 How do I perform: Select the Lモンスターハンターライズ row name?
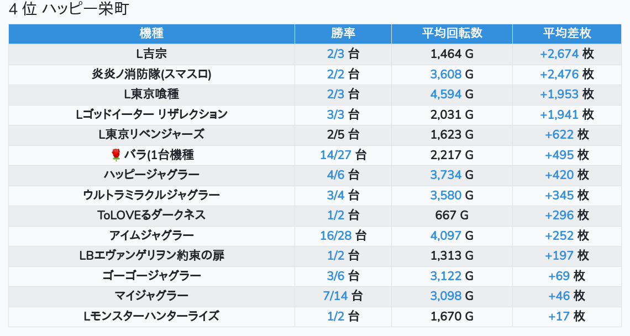click(151, 316)
